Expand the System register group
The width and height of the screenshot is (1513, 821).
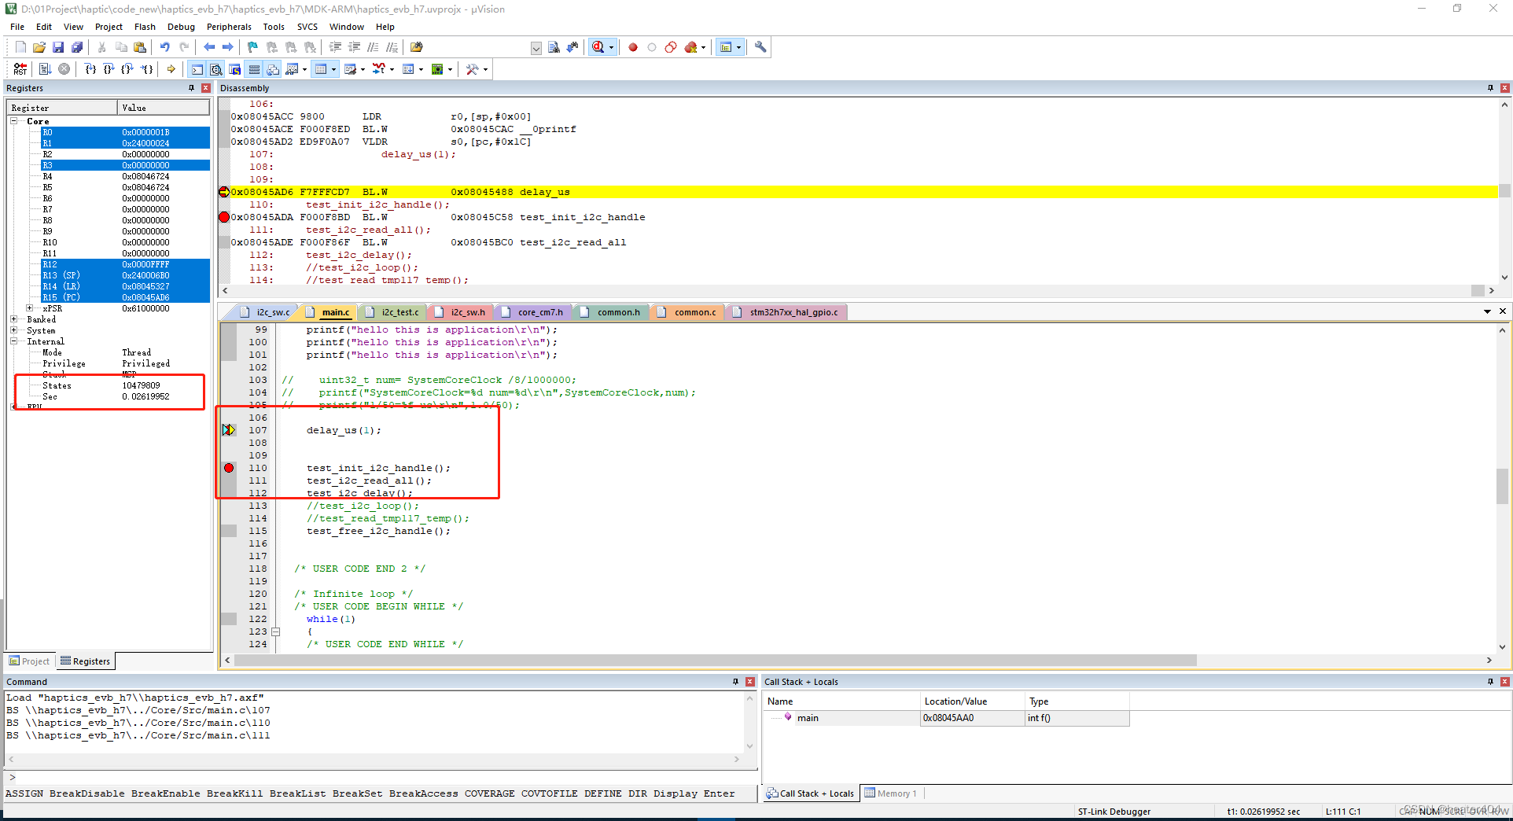pos(14,330)
